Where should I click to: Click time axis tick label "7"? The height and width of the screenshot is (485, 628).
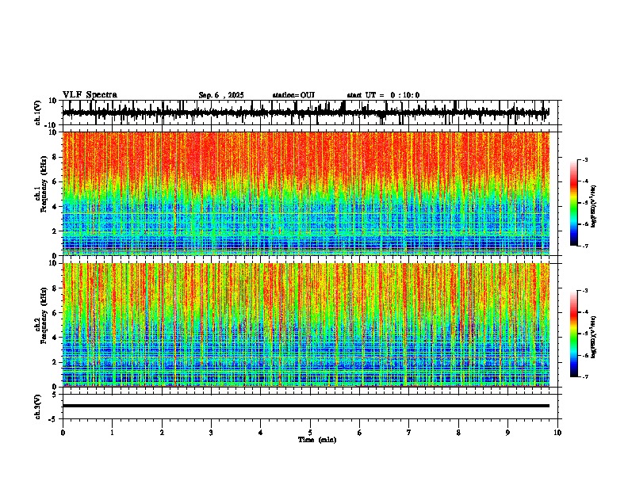coord(409,433)
